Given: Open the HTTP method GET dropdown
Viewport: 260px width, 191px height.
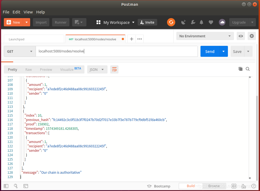Looking at the screenshot, I should pos(20,51).
